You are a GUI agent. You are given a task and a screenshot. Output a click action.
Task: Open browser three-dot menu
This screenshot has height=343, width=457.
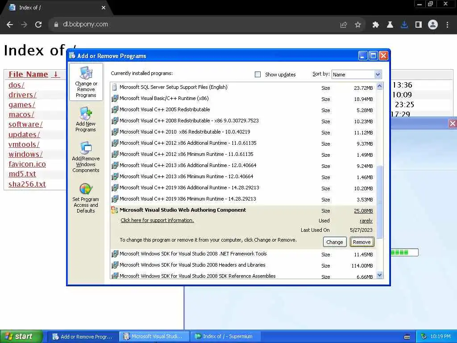click(447, 25)
